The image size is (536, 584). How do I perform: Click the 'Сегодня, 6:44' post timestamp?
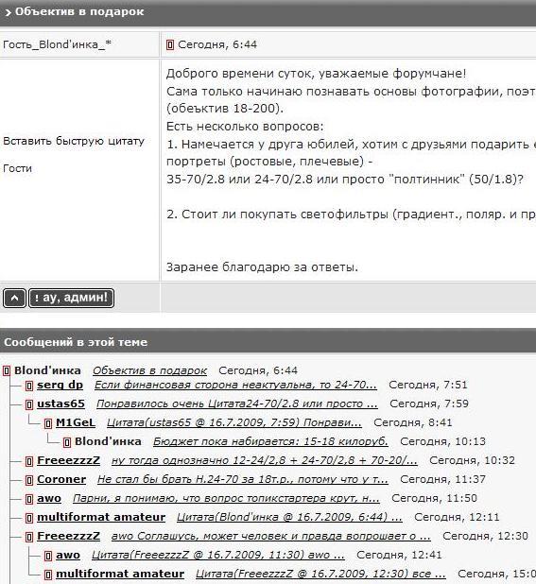pyautogui.click(x=217, y=44)
